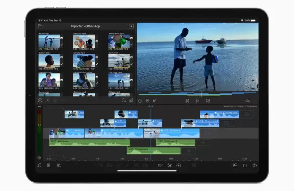Select the boy profile clip thumbnail
The width and height of the screenshot is (294, 191).
click(49, 61)
